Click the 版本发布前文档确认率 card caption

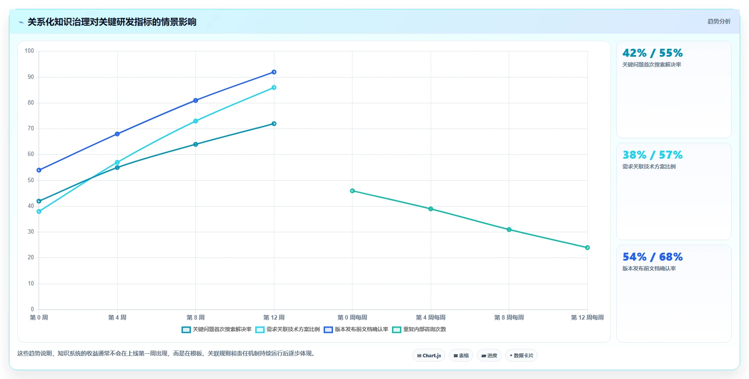click(x=649, y=269)
